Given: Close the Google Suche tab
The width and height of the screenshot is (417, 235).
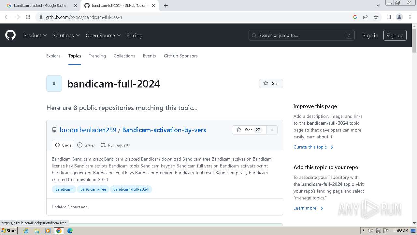Looking at the screenshot, I should [76, 6].
